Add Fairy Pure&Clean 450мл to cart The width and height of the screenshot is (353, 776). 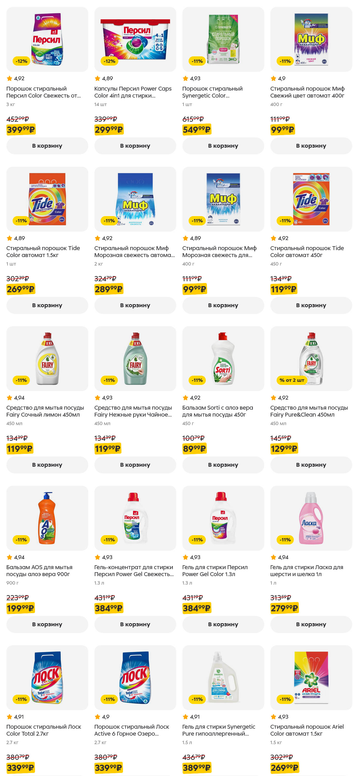click(311, 465)
